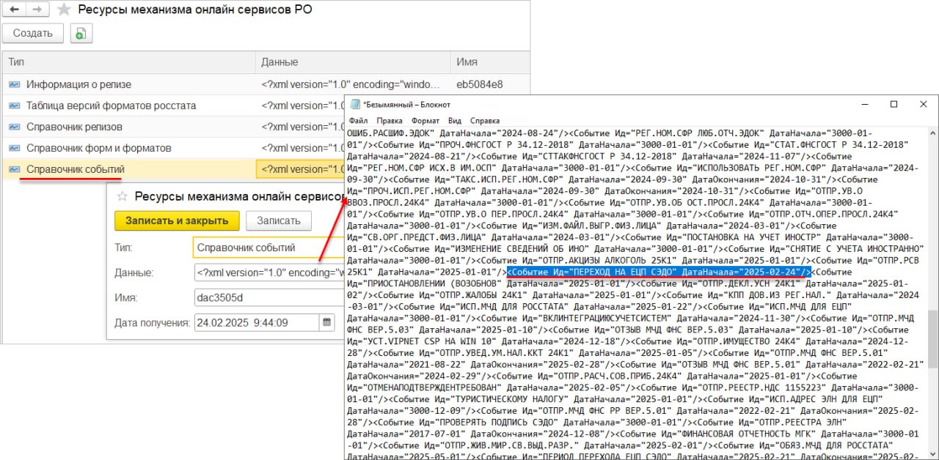This screenshot has width=939, height=460.
Task: Click row icon next to Информация о релизе
Action: [x=14, y=84]
